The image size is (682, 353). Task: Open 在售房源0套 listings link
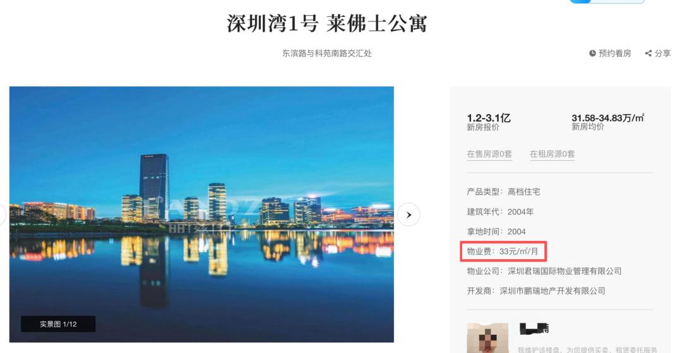[489, 154]
